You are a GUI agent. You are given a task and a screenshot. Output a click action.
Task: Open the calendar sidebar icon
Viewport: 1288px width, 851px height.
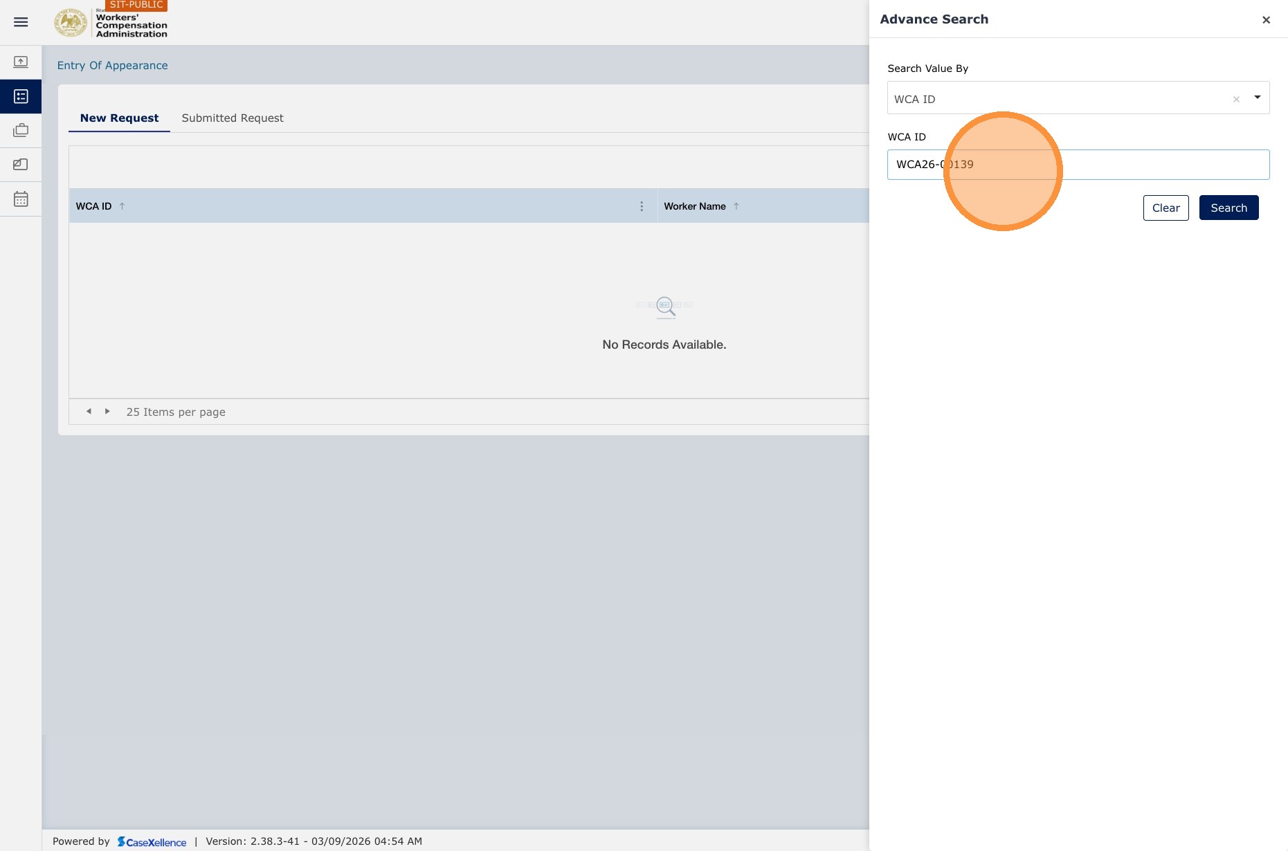pyautogui.click(x=21, y=199)
